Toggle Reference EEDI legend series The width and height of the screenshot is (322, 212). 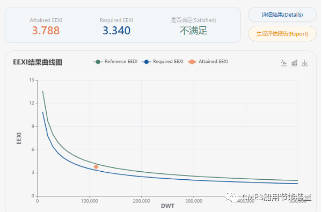[x=115, y=61]
